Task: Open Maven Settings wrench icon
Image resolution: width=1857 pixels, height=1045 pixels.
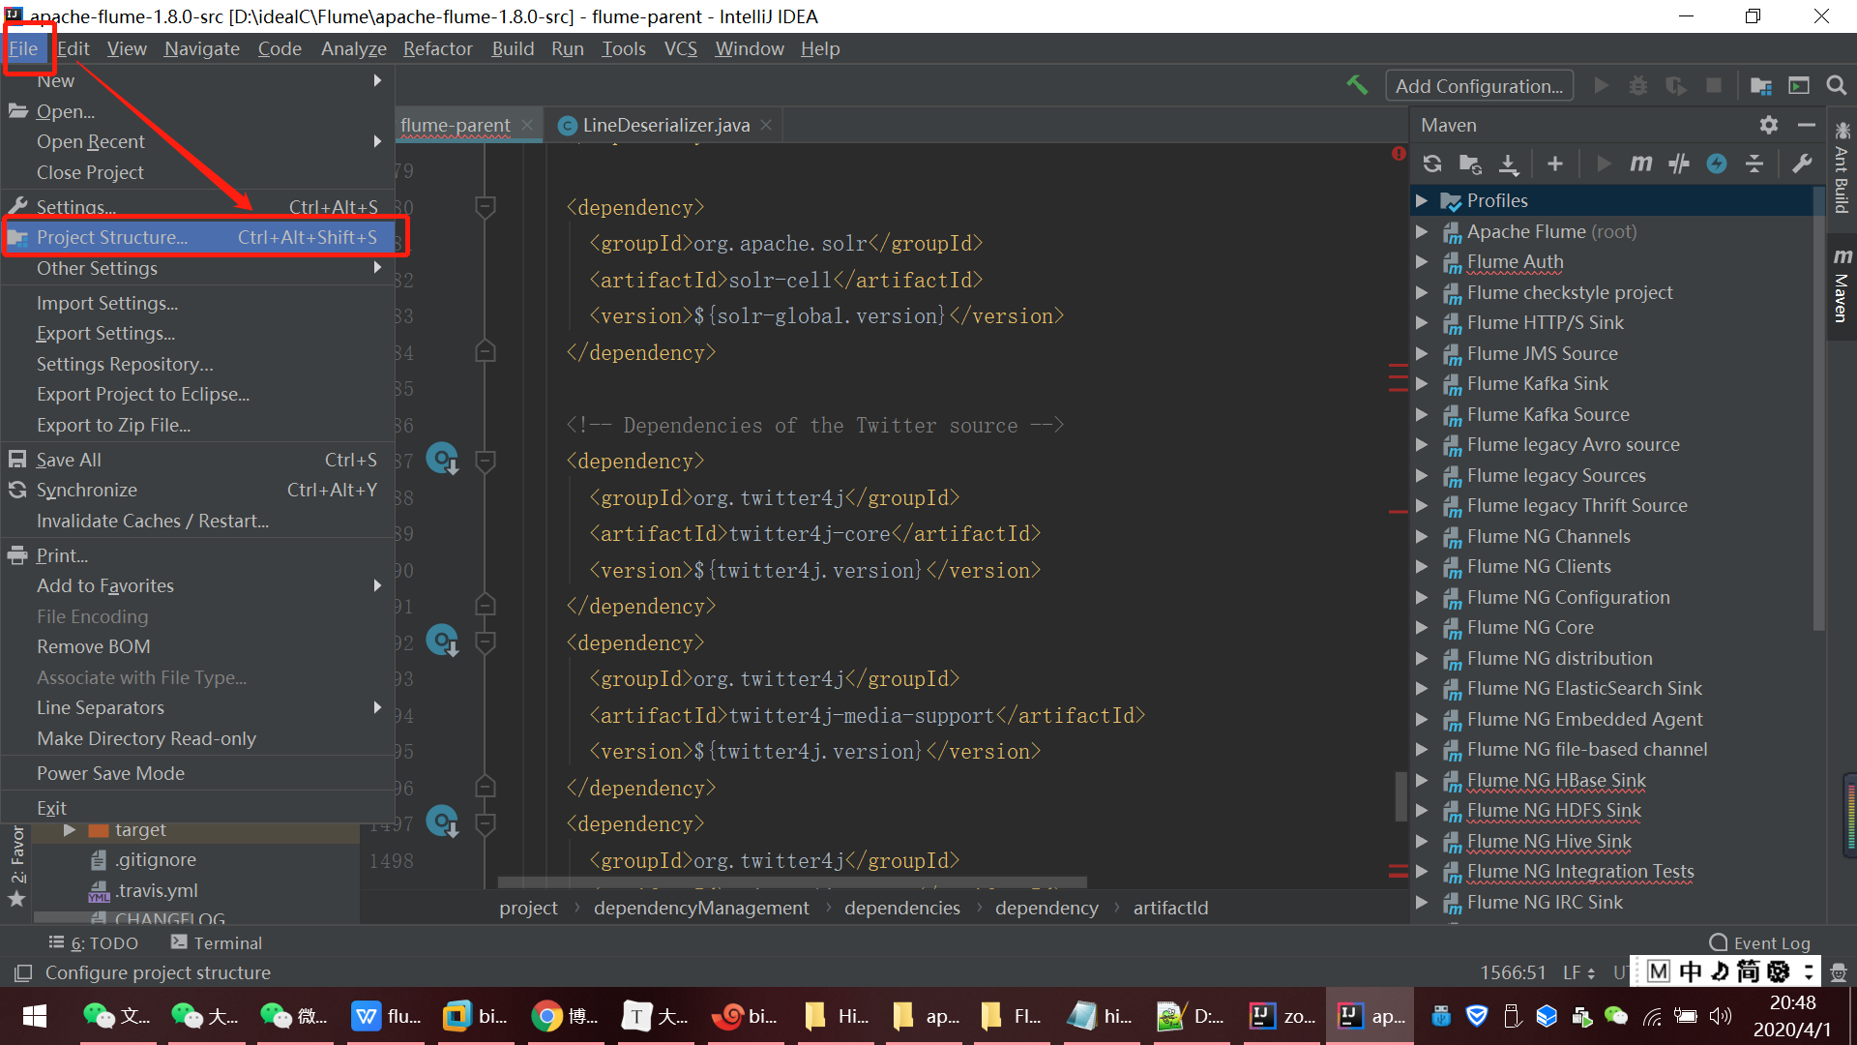Action: pyautogui.click(x=1801, y=164)
